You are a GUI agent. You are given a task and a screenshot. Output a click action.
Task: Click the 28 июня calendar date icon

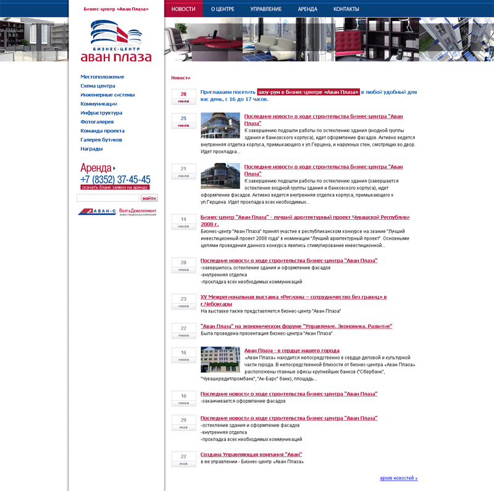[183, 265]
